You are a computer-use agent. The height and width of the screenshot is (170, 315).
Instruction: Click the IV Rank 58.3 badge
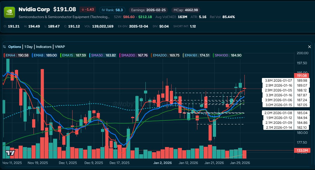pos(112,9)
